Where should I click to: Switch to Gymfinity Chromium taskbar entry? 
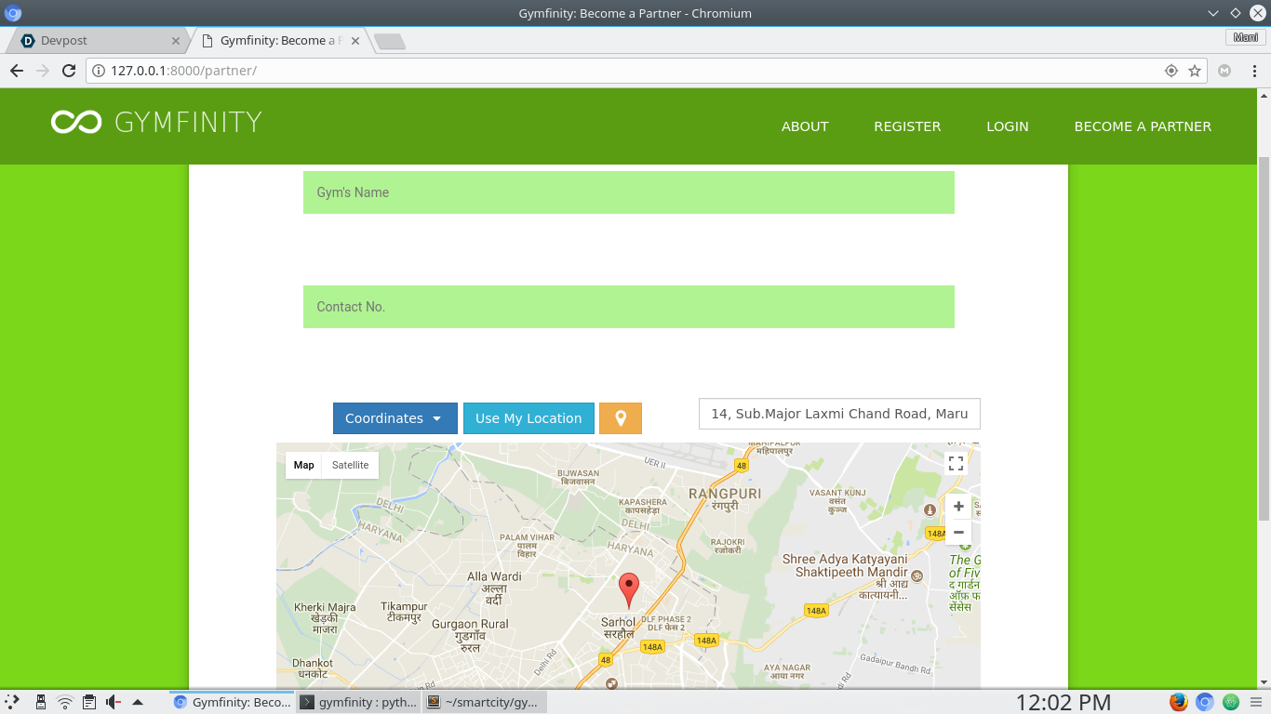click(233, 702)
